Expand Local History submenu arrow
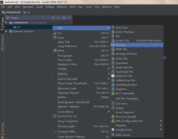178x139 pixels. (109, 111)
